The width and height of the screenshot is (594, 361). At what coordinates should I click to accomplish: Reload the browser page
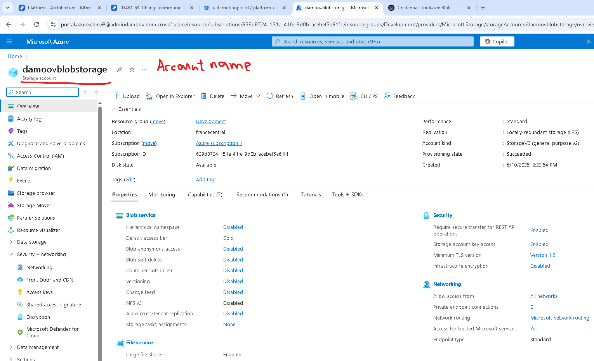click(x=36, y=24)
